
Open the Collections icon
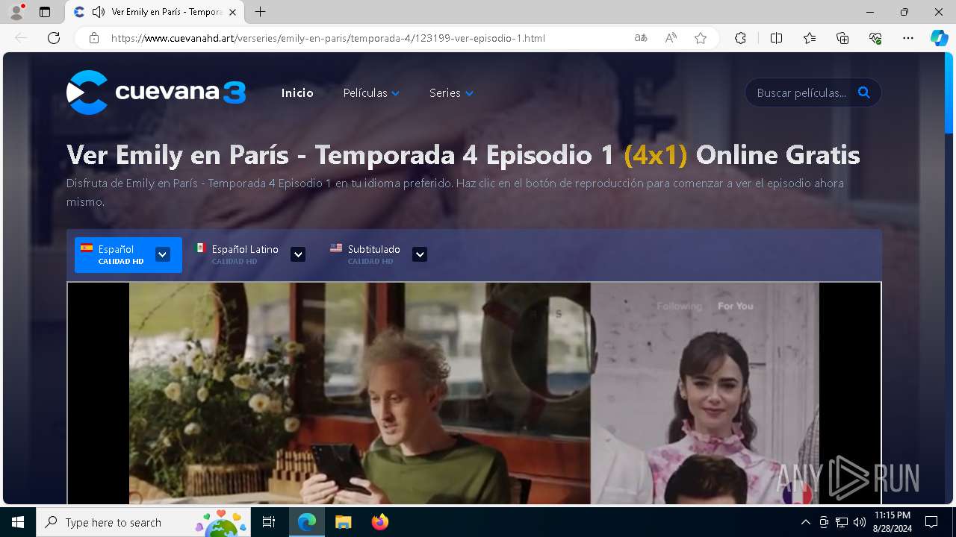tap(842, 38)
